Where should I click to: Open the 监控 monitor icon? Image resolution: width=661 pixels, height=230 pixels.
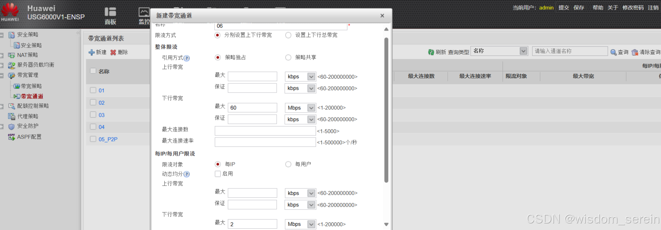point(144,12)
